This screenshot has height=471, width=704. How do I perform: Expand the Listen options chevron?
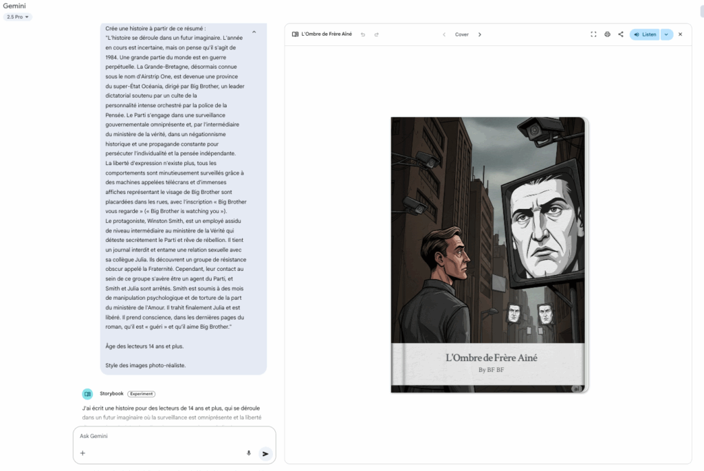pos(665,34)
